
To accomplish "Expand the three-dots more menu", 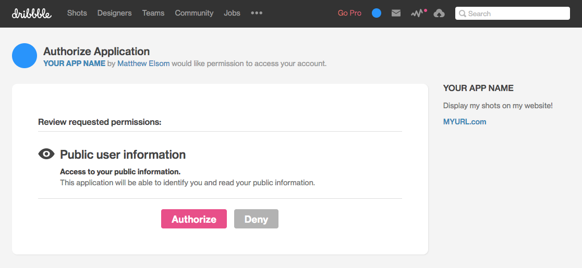I will (257, 13).
